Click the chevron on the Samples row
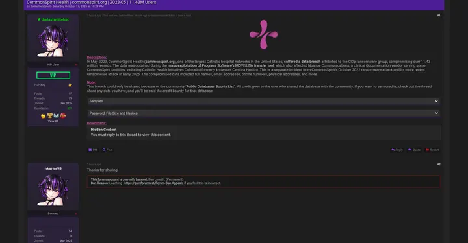This screenshot has width=468, height=243. tap(436, 101)
